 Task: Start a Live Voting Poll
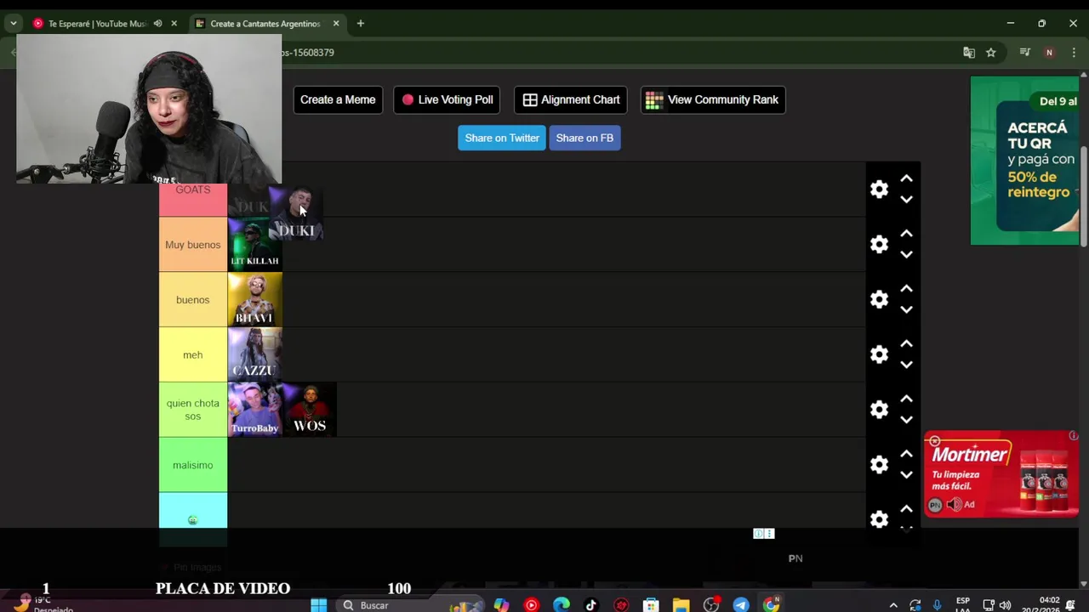[x=448, y=99]
